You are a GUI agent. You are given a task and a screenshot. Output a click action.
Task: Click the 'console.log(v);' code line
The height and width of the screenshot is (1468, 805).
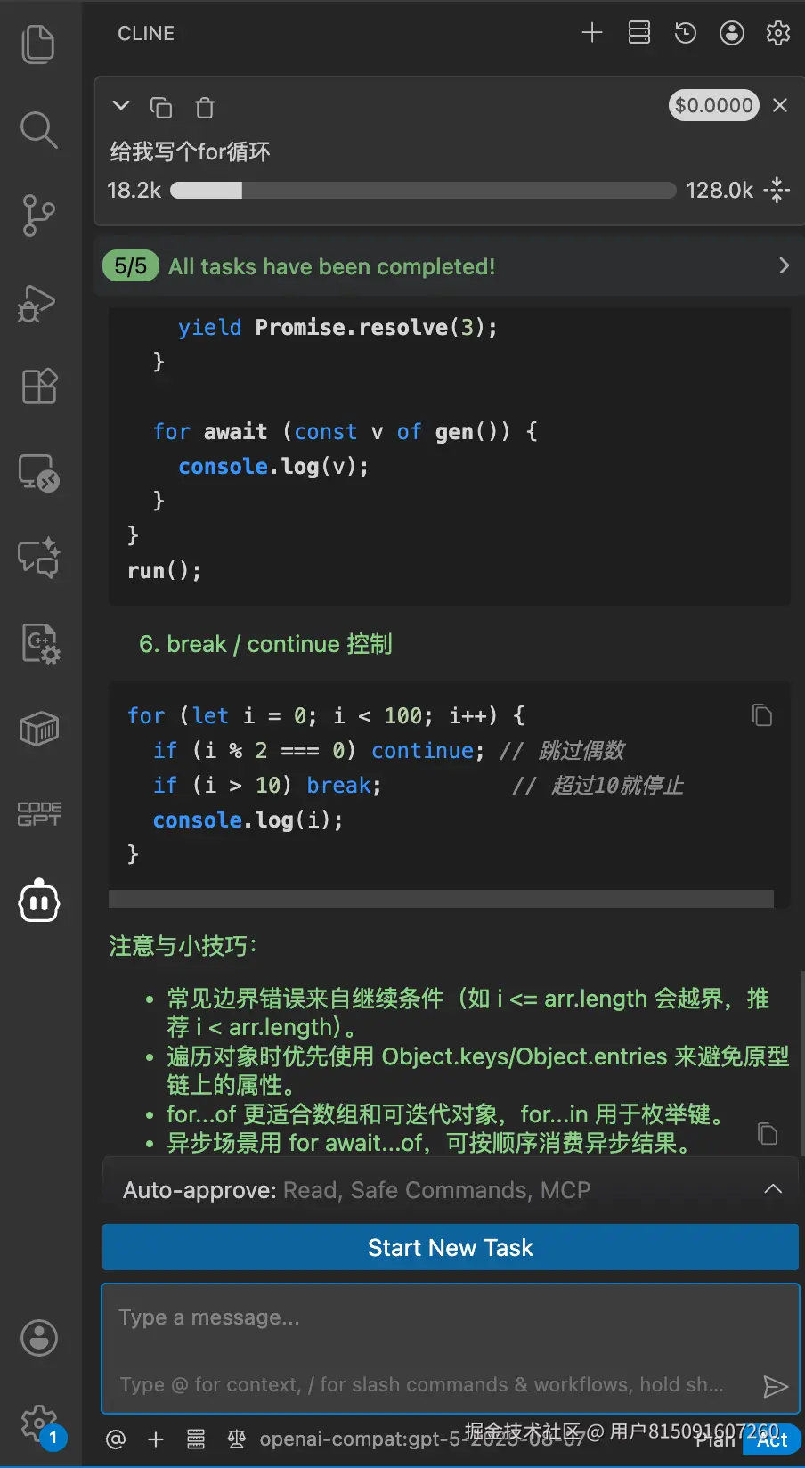tap(273, 466)
